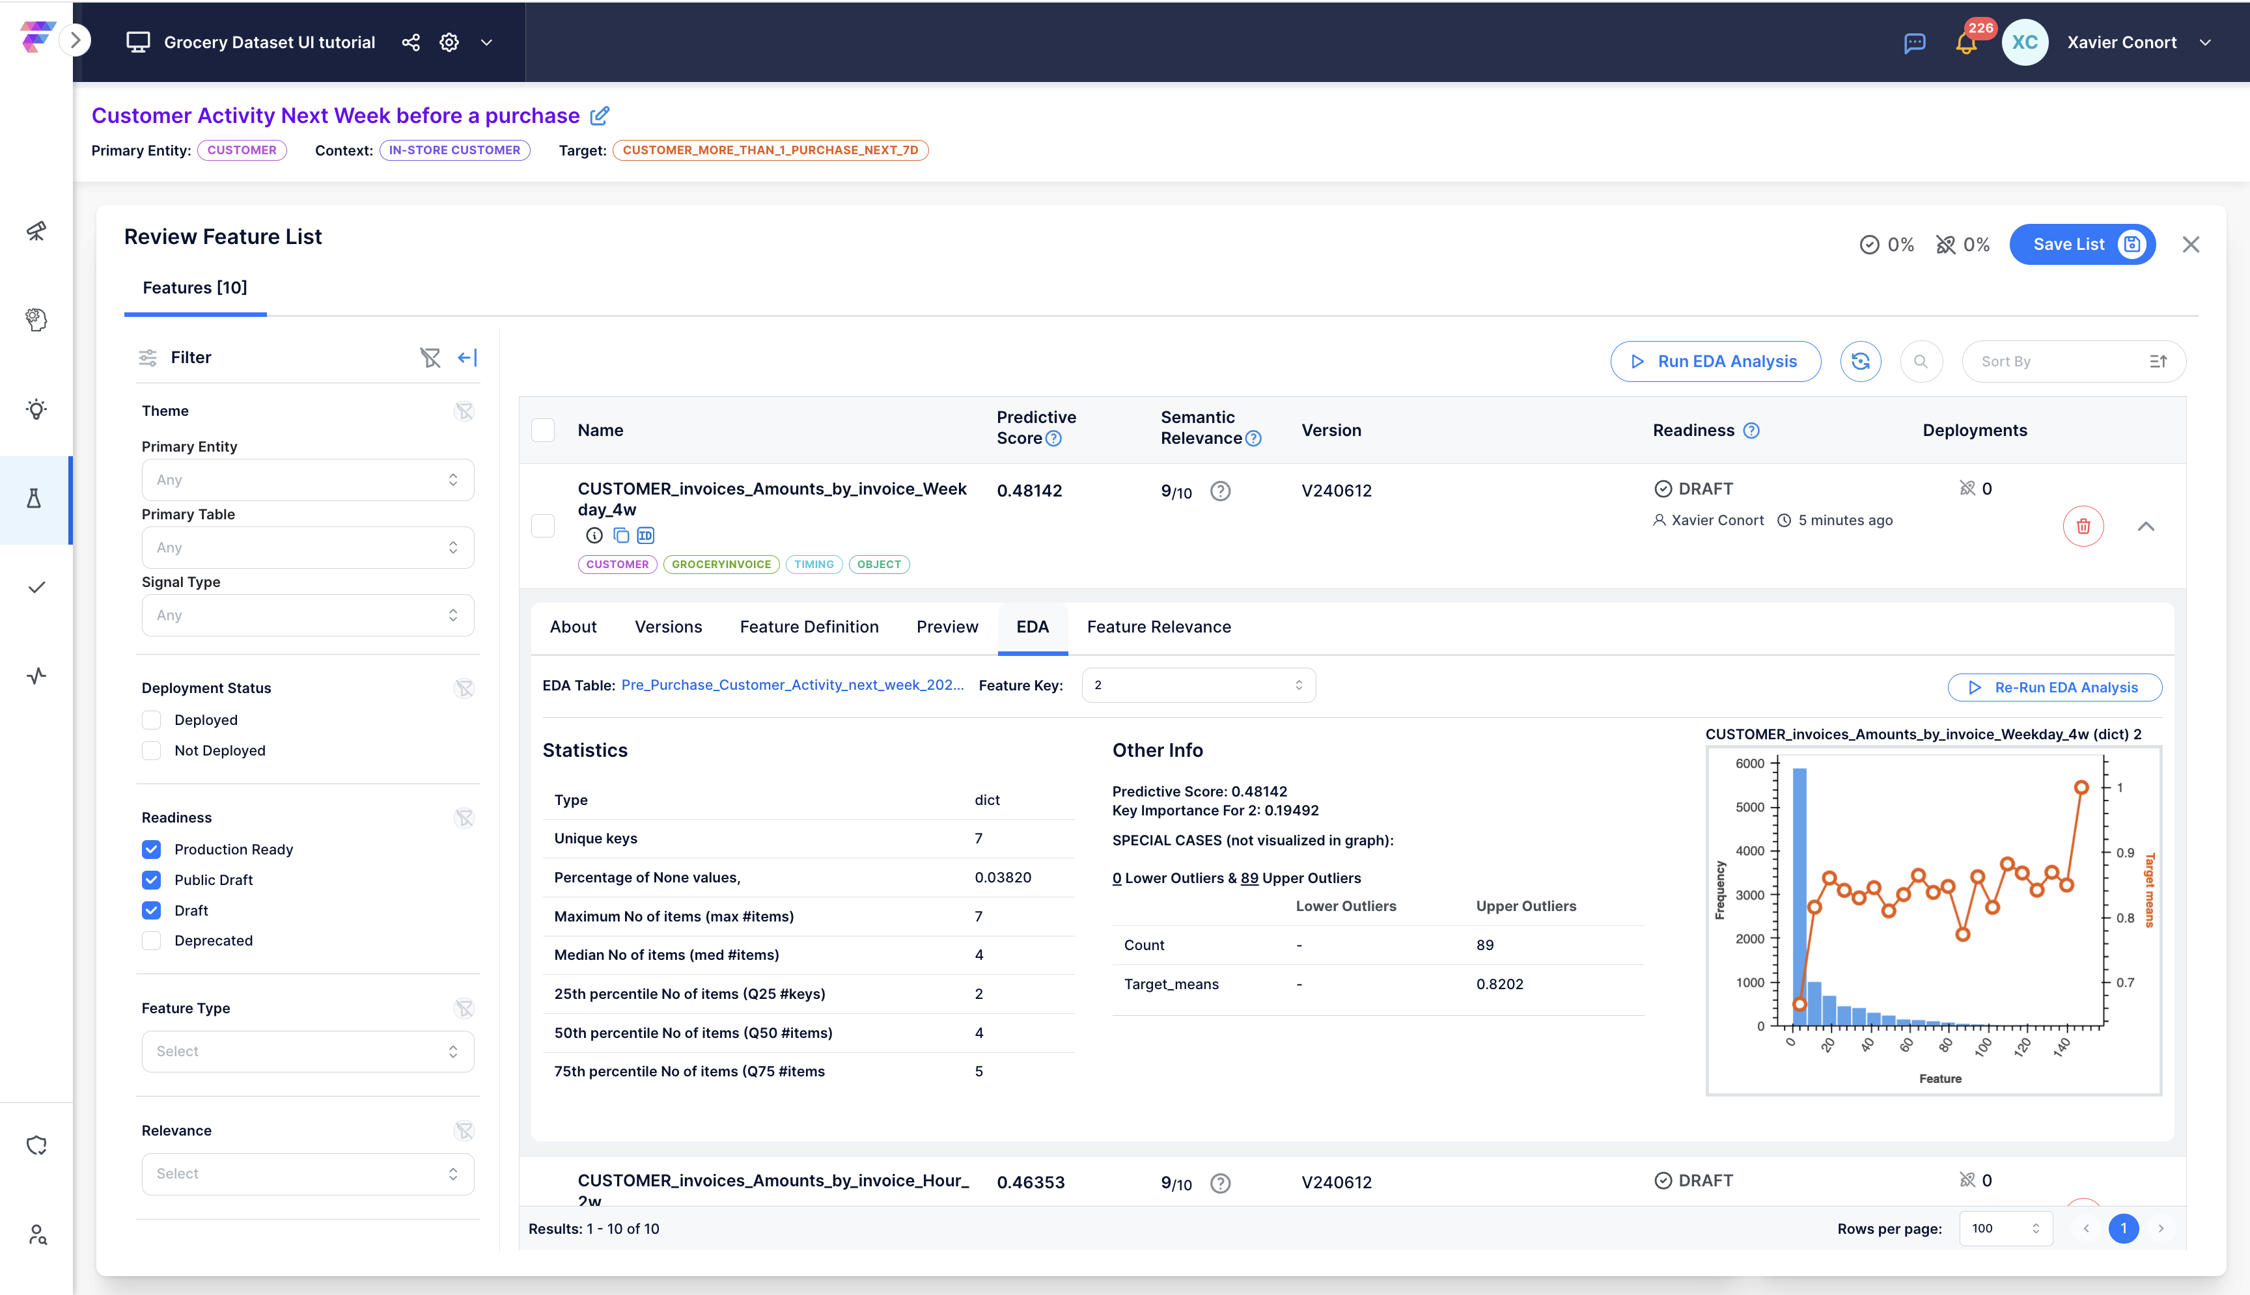Open the user search sidebar icon
2250x1295 pixels.
(x=36, y=1234)
